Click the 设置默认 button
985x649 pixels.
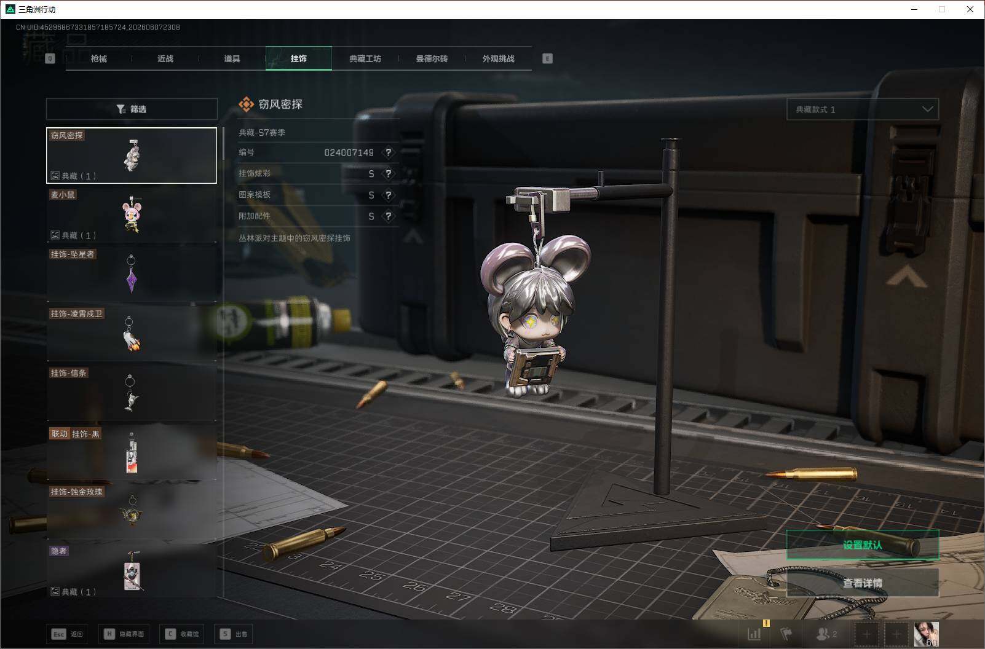(x=863, y=545)
